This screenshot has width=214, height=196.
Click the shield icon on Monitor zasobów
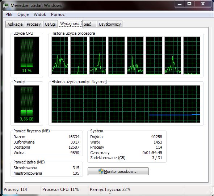pos(101,171)
